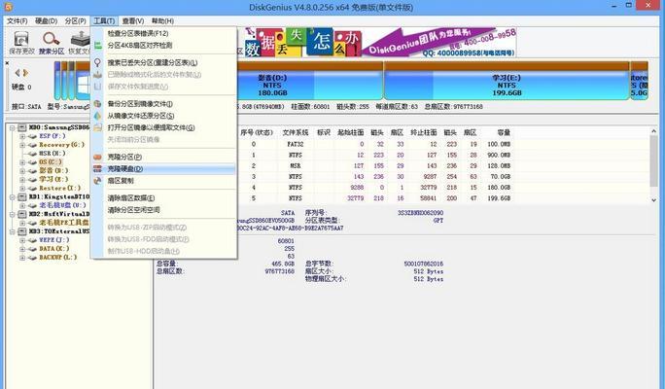Collapse the HD3 TOExternal tree node
The width and height of the screenshot is (665, 389).
point(13,231)
